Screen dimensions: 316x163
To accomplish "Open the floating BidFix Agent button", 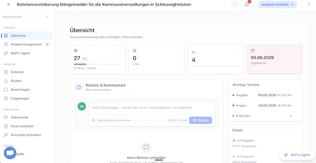I will tap(297, 155).
